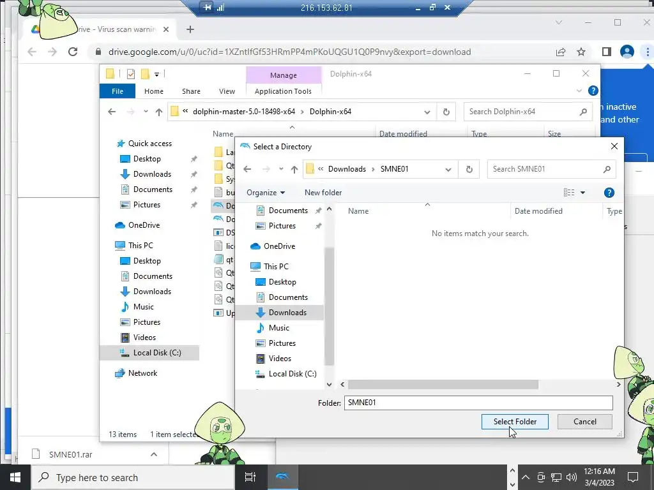Open help in Select a Directory dialog
The image size is (654, 490).
[609, 193]
